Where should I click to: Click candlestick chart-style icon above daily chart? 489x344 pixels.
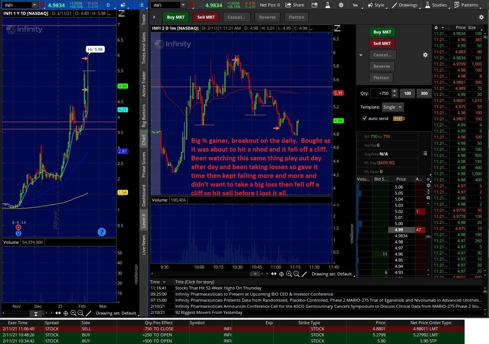click(123, 5)
